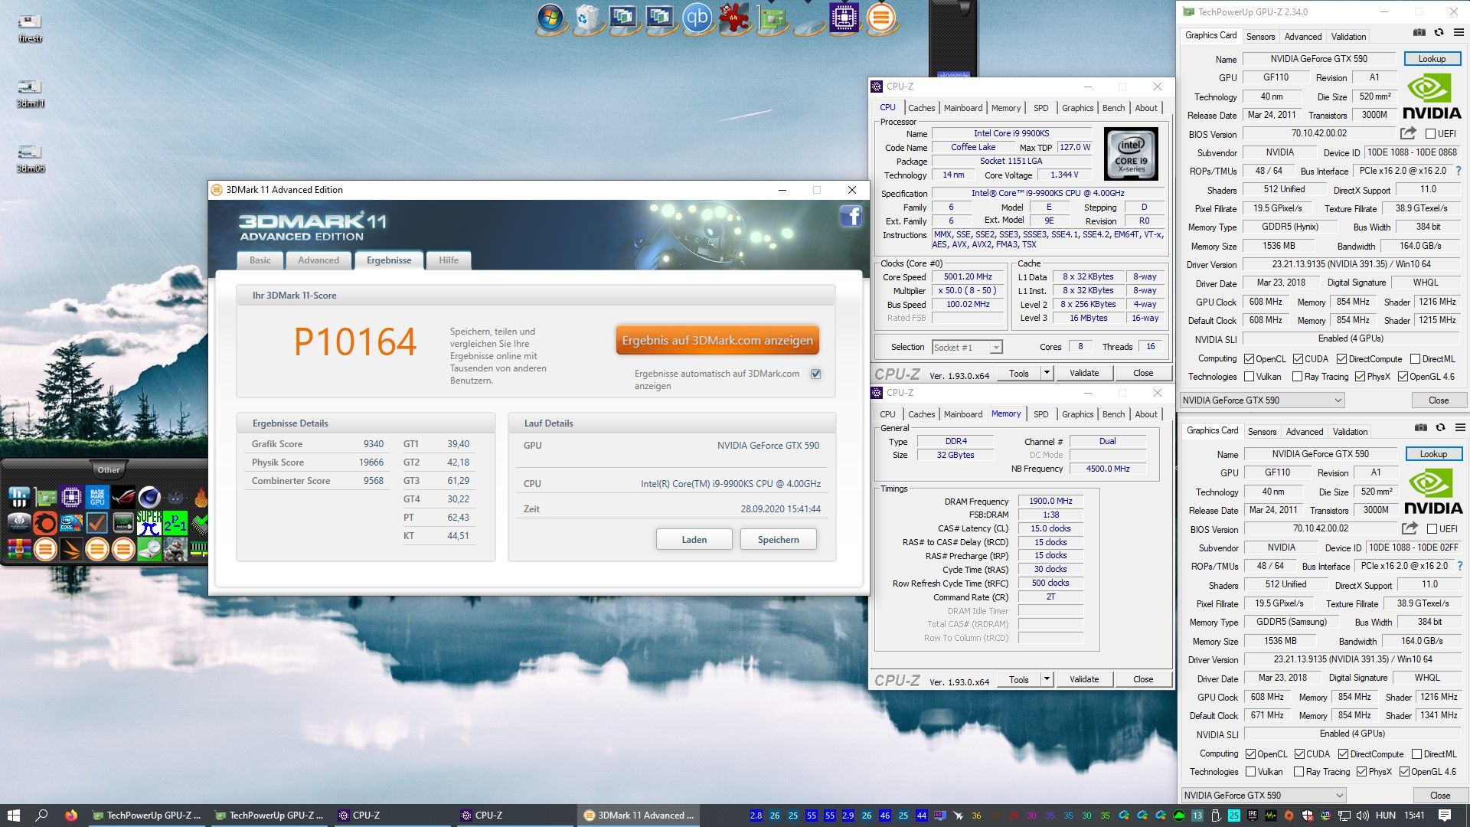Open the Crysis soldier icon in the Other panel
1470x827 pixels.
(175, 549)
